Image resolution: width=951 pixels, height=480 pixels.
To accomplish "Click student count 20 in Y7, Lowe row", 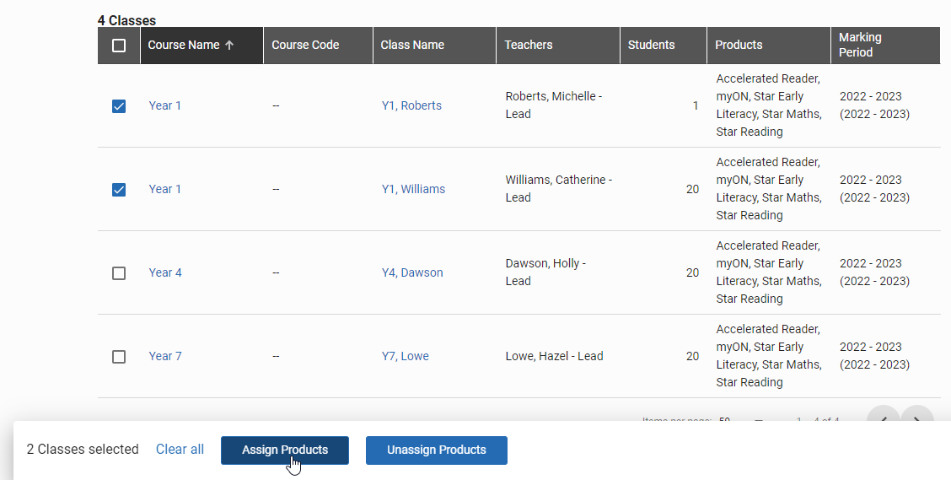I will pyautogui.click(x=693, y=356).
